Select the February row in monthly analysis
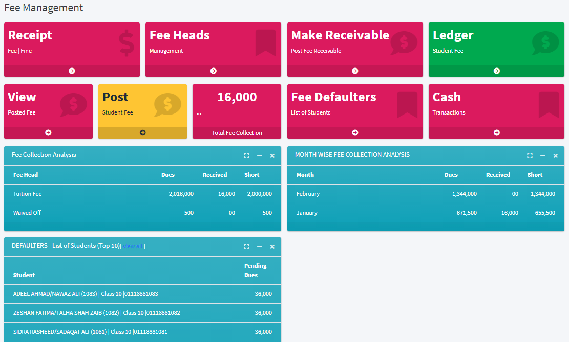This screenshot has height=342, width=569. [426, 194]
